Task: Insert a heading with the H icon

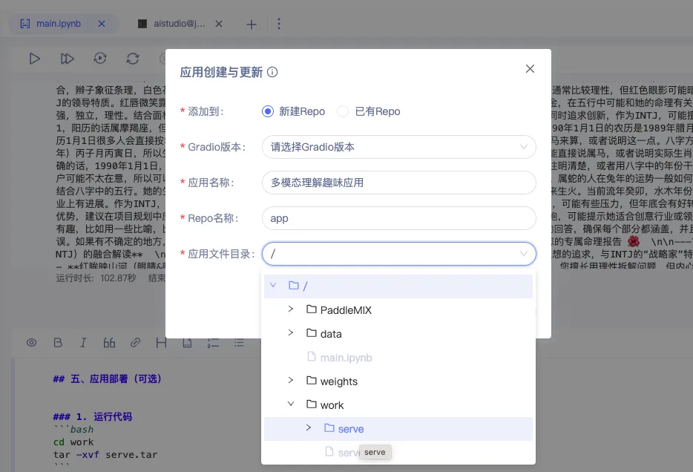Action: pyautogui.click(x=161, y=343)
